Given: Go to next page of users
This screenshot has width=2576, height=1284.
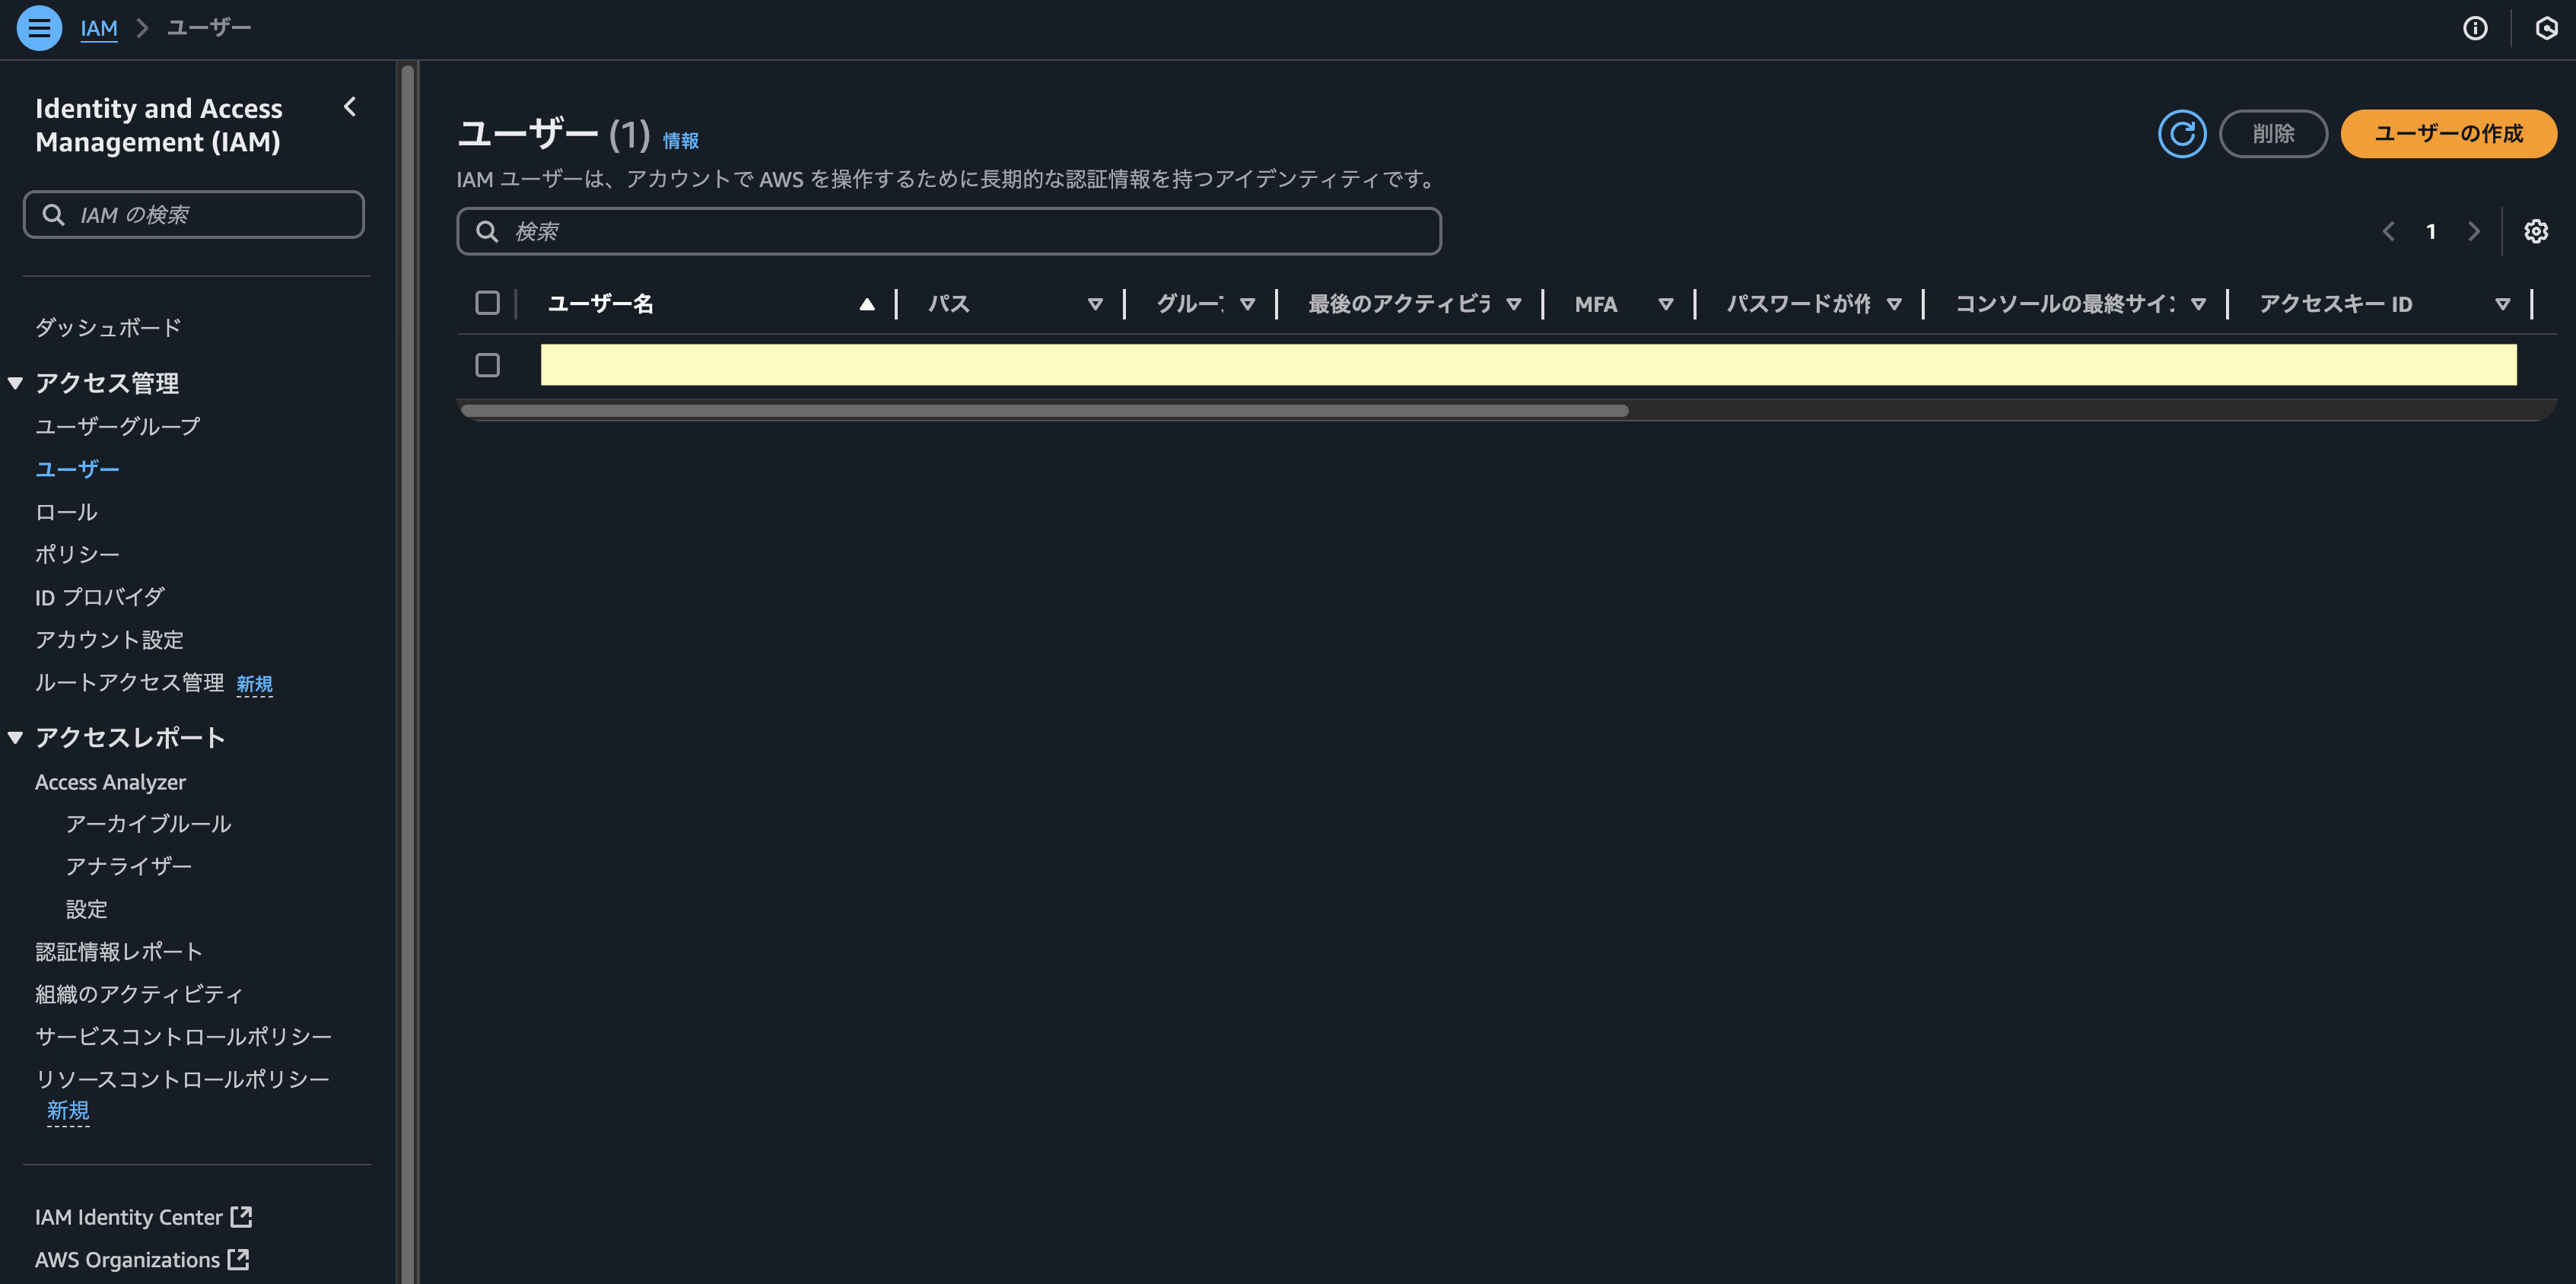Looking at the screenshot, I should tap(2473, 231).
